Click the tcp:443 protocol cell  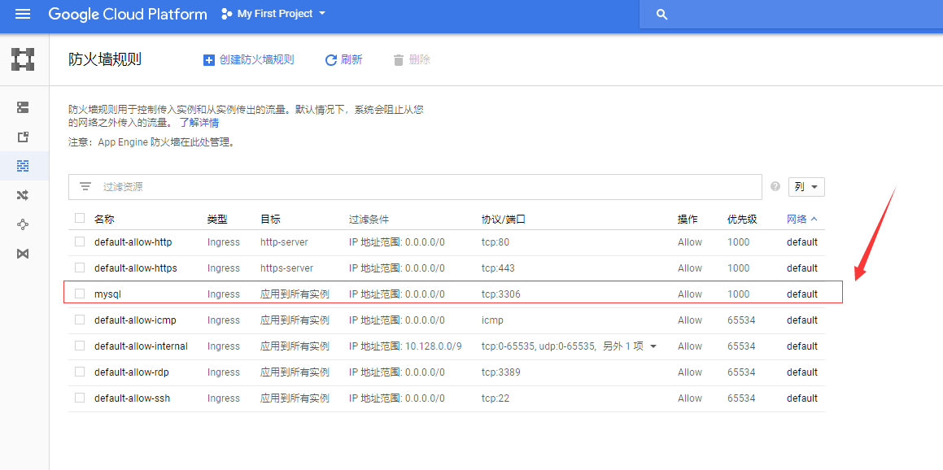[498, 268]
